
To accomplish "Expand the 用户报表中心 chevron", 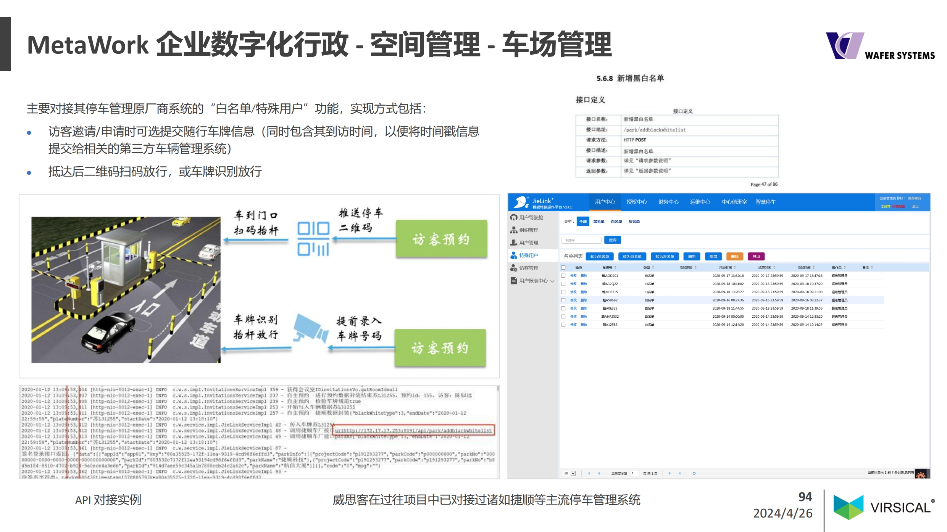I will click(x=552, y=281).
